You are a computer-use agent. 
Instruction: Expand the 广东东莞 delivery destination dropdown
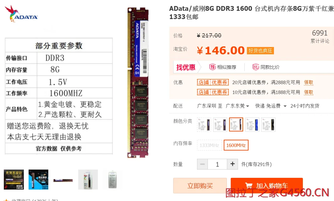click(x=237, y=106)
